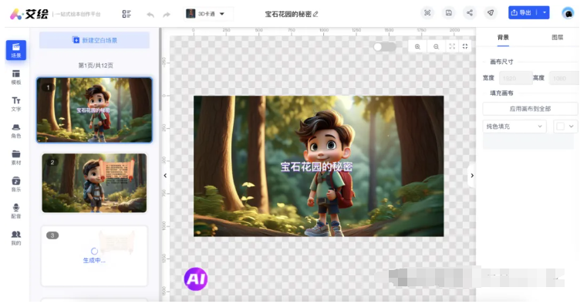Screen dimensions: 587x304
Task: Click the left panel scrollbar
Action: (160, 69)
